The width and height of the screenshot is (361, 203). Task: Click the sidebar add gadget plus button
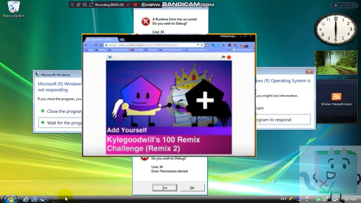[336, 5]
